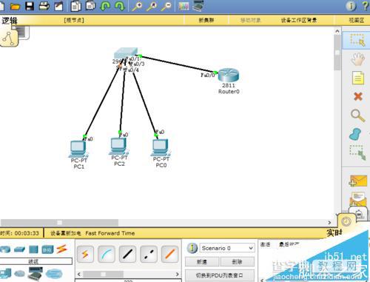Show scenario info icon beside Scenario 0
The width and height of the screenshot is (370, 282).
click(192, 248)
